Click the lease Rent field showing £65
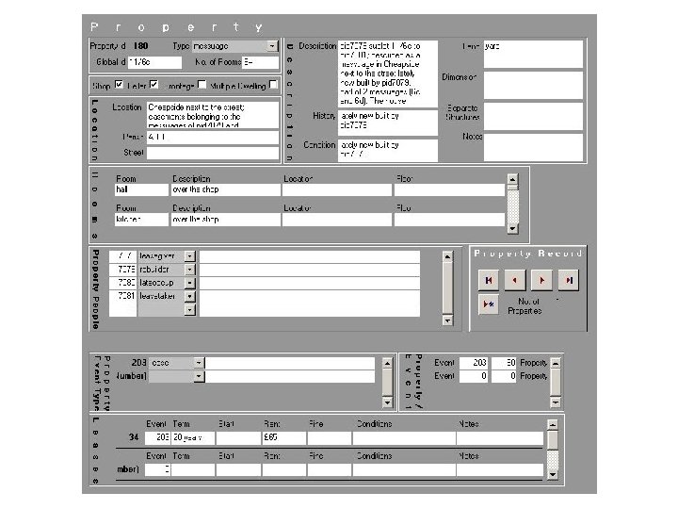 283,437
